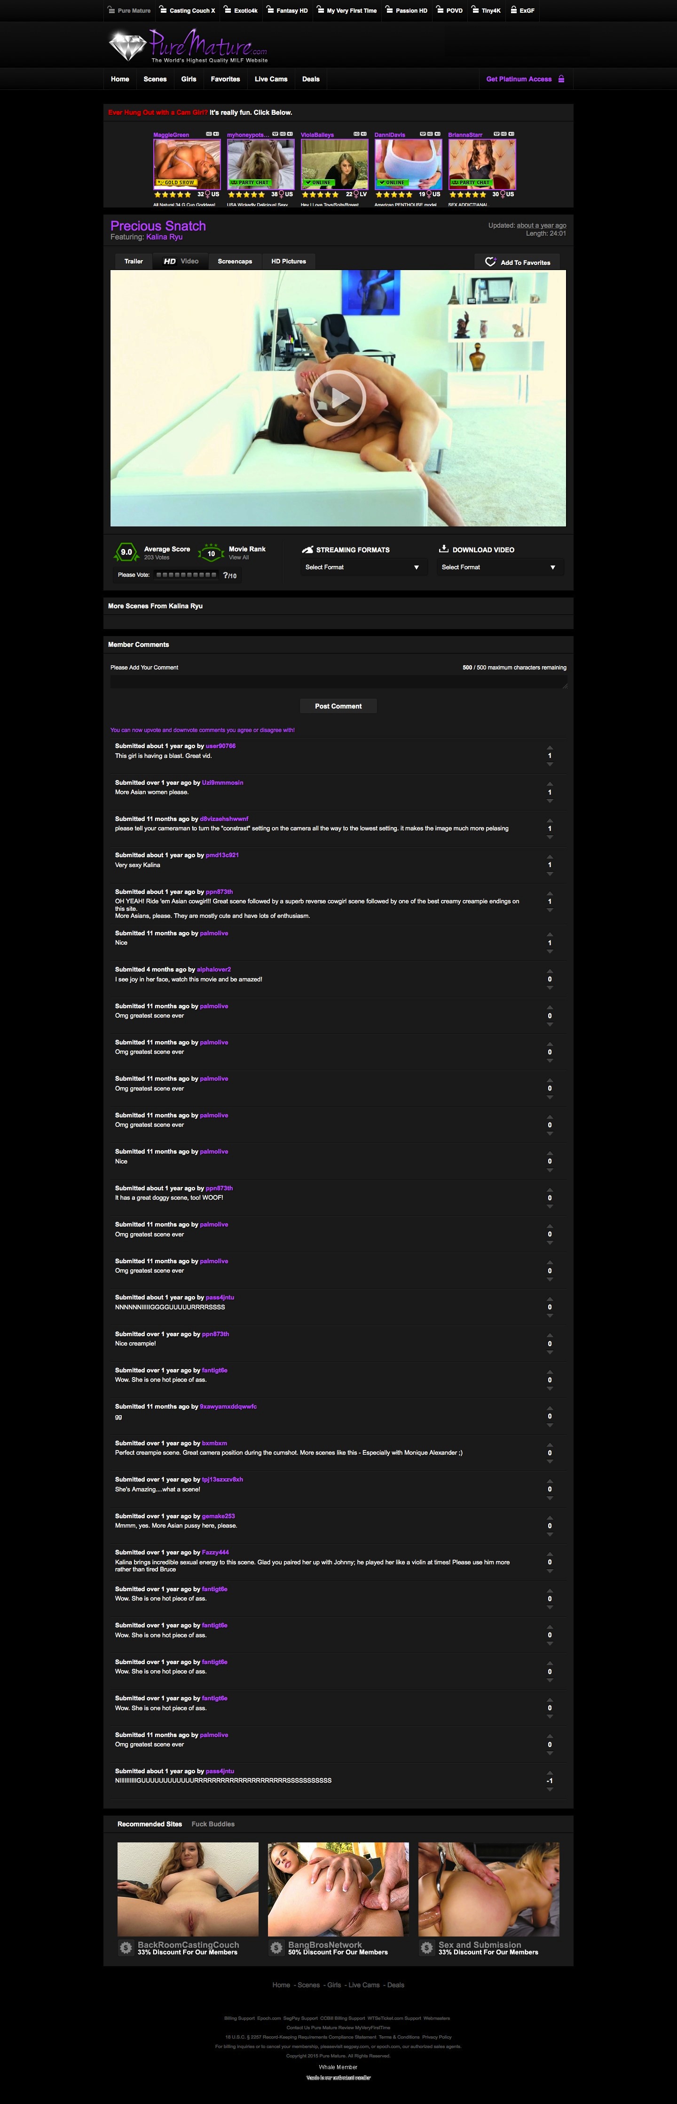This screenshot has width=677, height=2104.
Task: Upvote the comment by bxmbxm
Action: click(550, 1444)
